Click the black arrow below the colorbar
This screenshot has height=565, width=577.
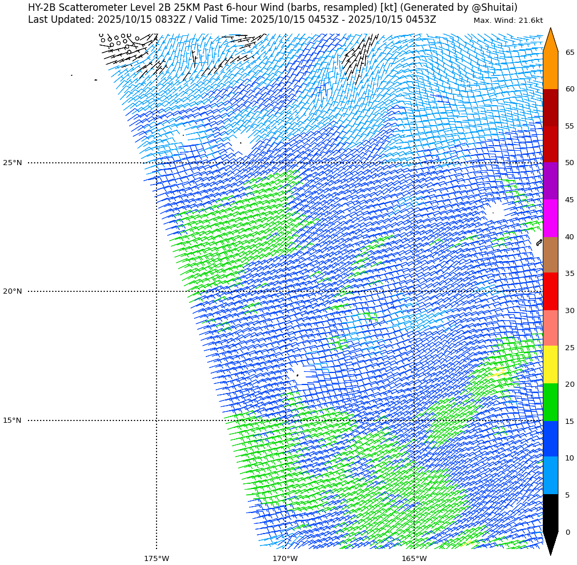(x=550, y=542)
